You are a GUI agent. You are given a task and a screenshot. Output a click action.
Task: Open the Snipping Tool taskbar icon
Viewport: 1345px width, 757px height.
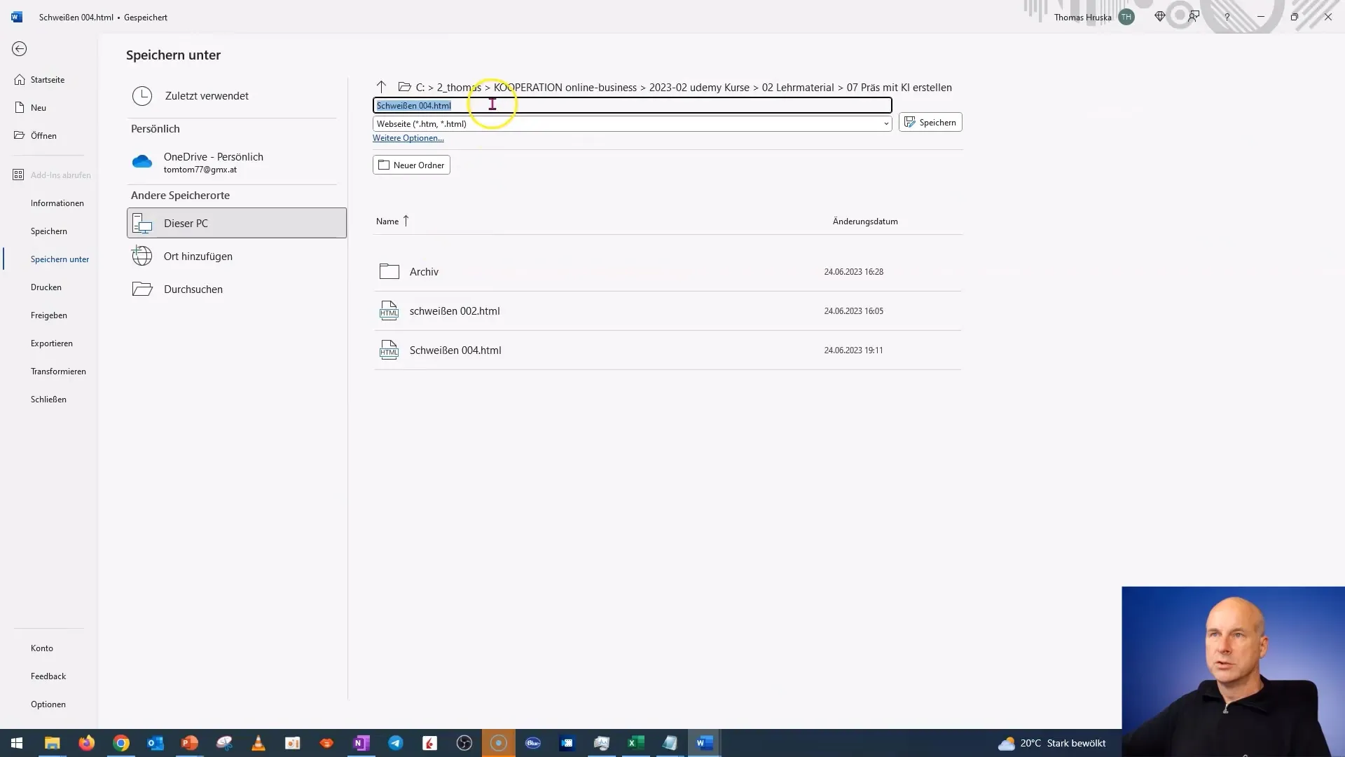[x=224, y=743]
